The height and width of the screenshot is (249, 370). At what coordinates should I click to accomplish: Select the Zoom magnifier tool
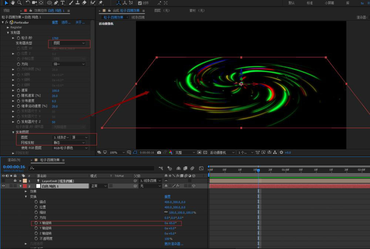tap(19, 3)
